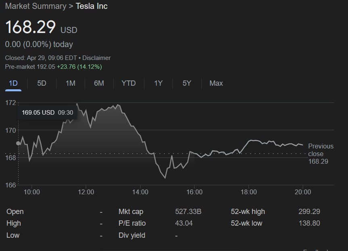Click the Low stat label
The width and height of the screenshot is (348, 251).
[13, 235]
